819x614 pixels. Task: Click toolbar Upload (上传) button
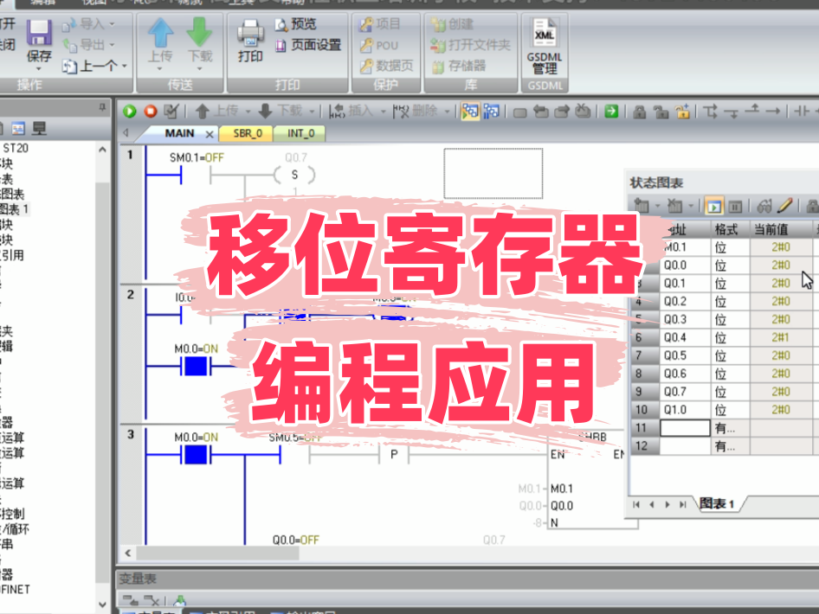pos(216,111)
